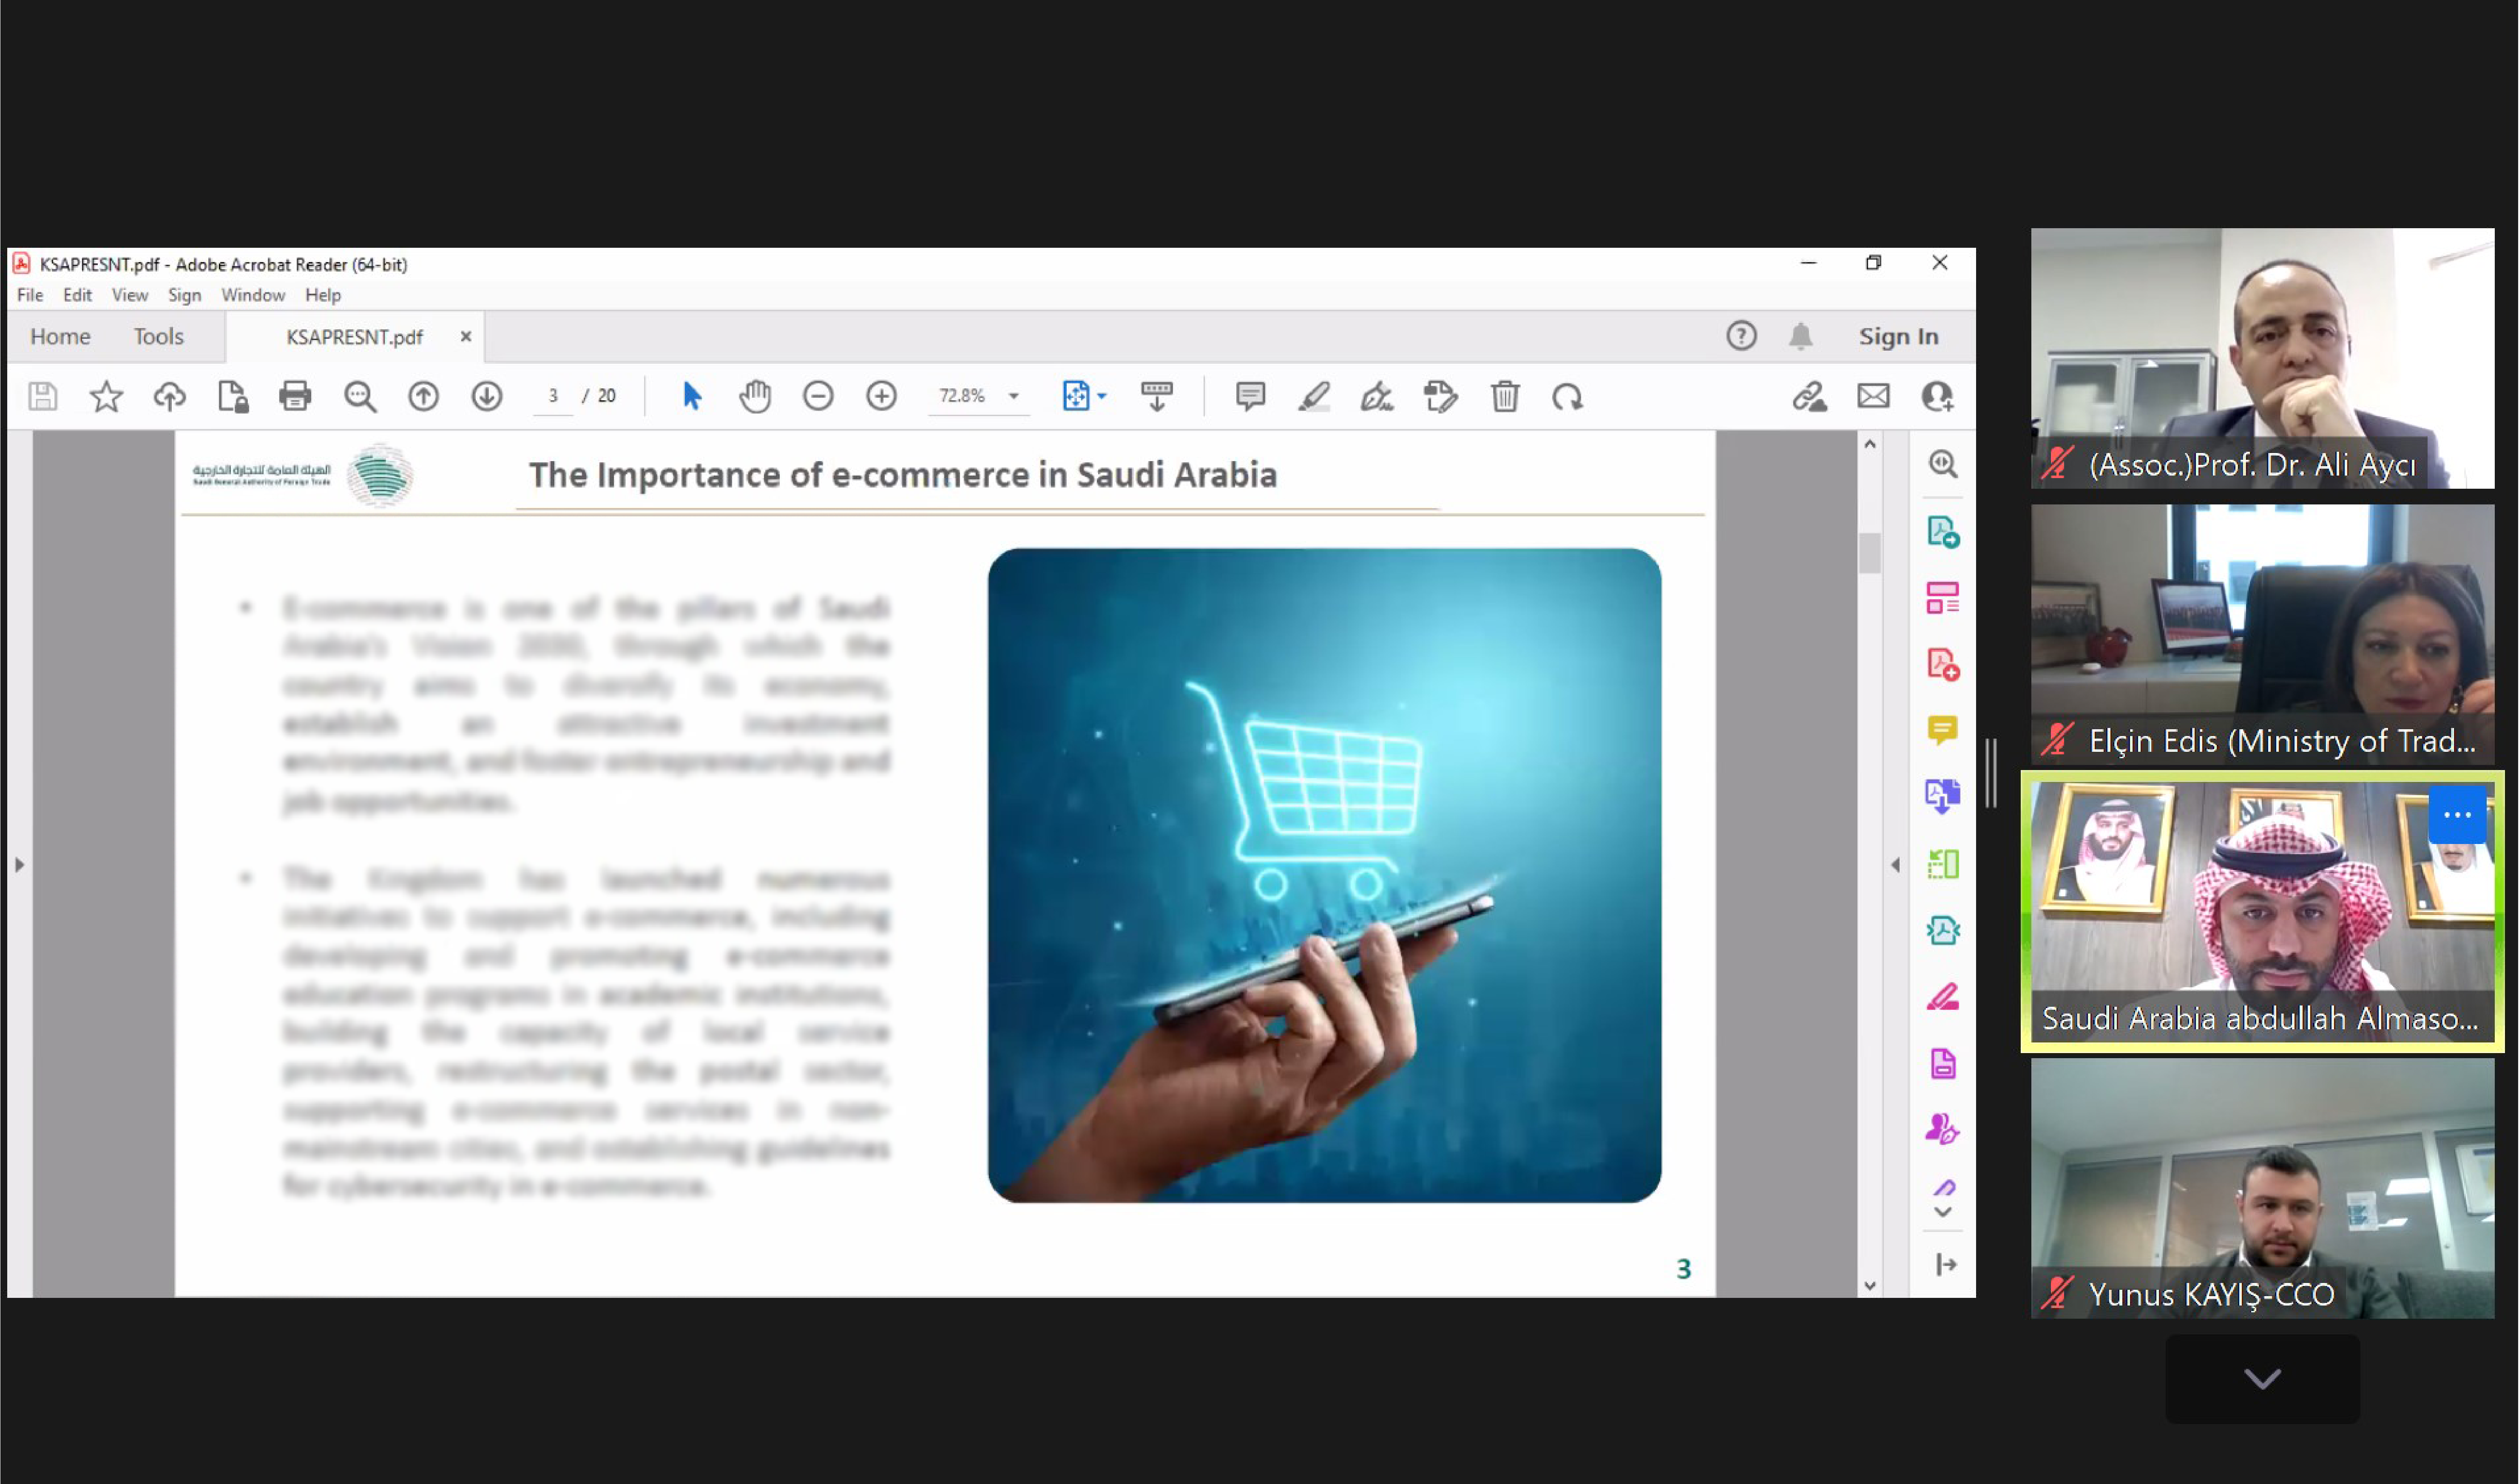Image resolution: width=2519 pixels, height=1484 pixels.
Task: Click the trash delete icon
Action: tap(1505, 396)
